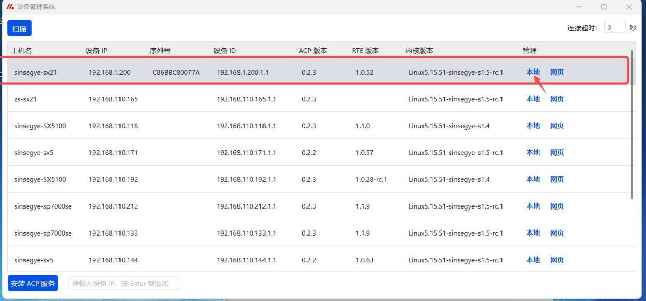Open 网页 for device 192.168.110.171

click(x=557, y=152)
